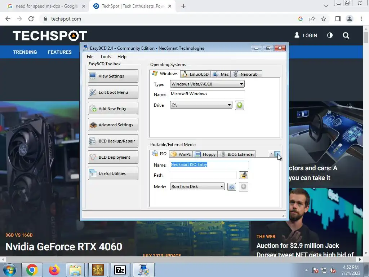Viewport: 369px width, 277px height.
Task: Open Chrome profile avatar
Action: tap(350, 19)
